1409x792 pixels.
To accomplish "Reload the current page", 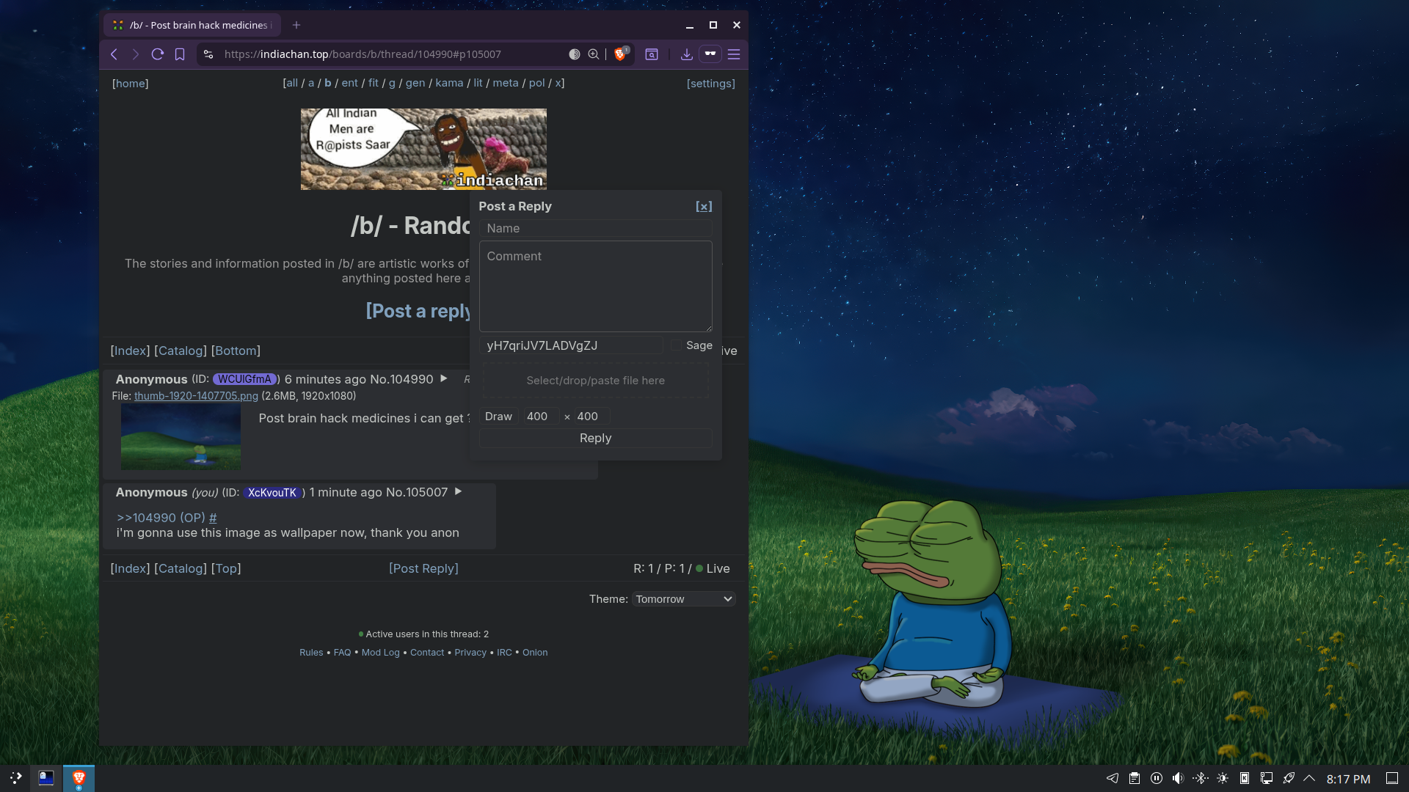I will 157,54.
